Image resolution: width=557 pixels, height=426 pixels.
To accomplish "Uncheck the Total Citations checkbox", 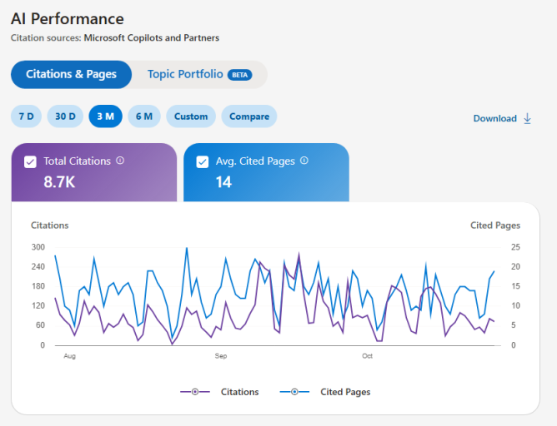I will coord(30,162).
